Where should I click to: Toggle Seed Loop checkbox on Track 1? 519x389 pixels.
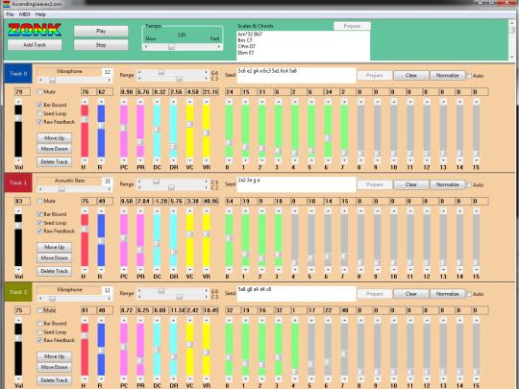(40, 223)
